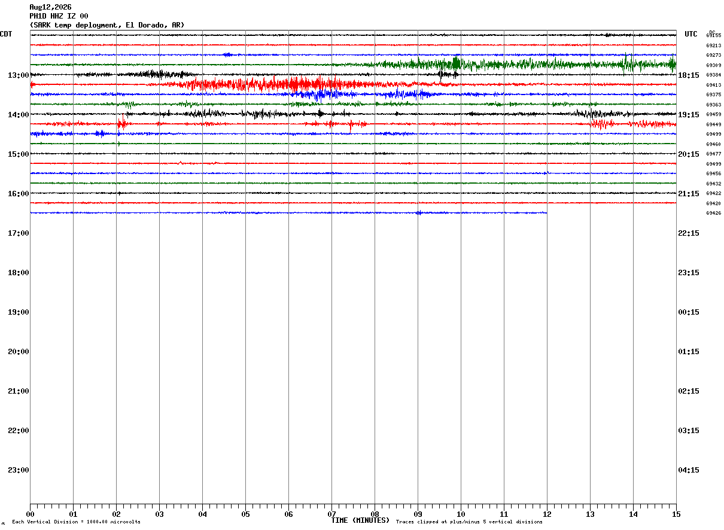
Task: Click the Aug12,2026 date header
Action: click(x=50, y=7)
